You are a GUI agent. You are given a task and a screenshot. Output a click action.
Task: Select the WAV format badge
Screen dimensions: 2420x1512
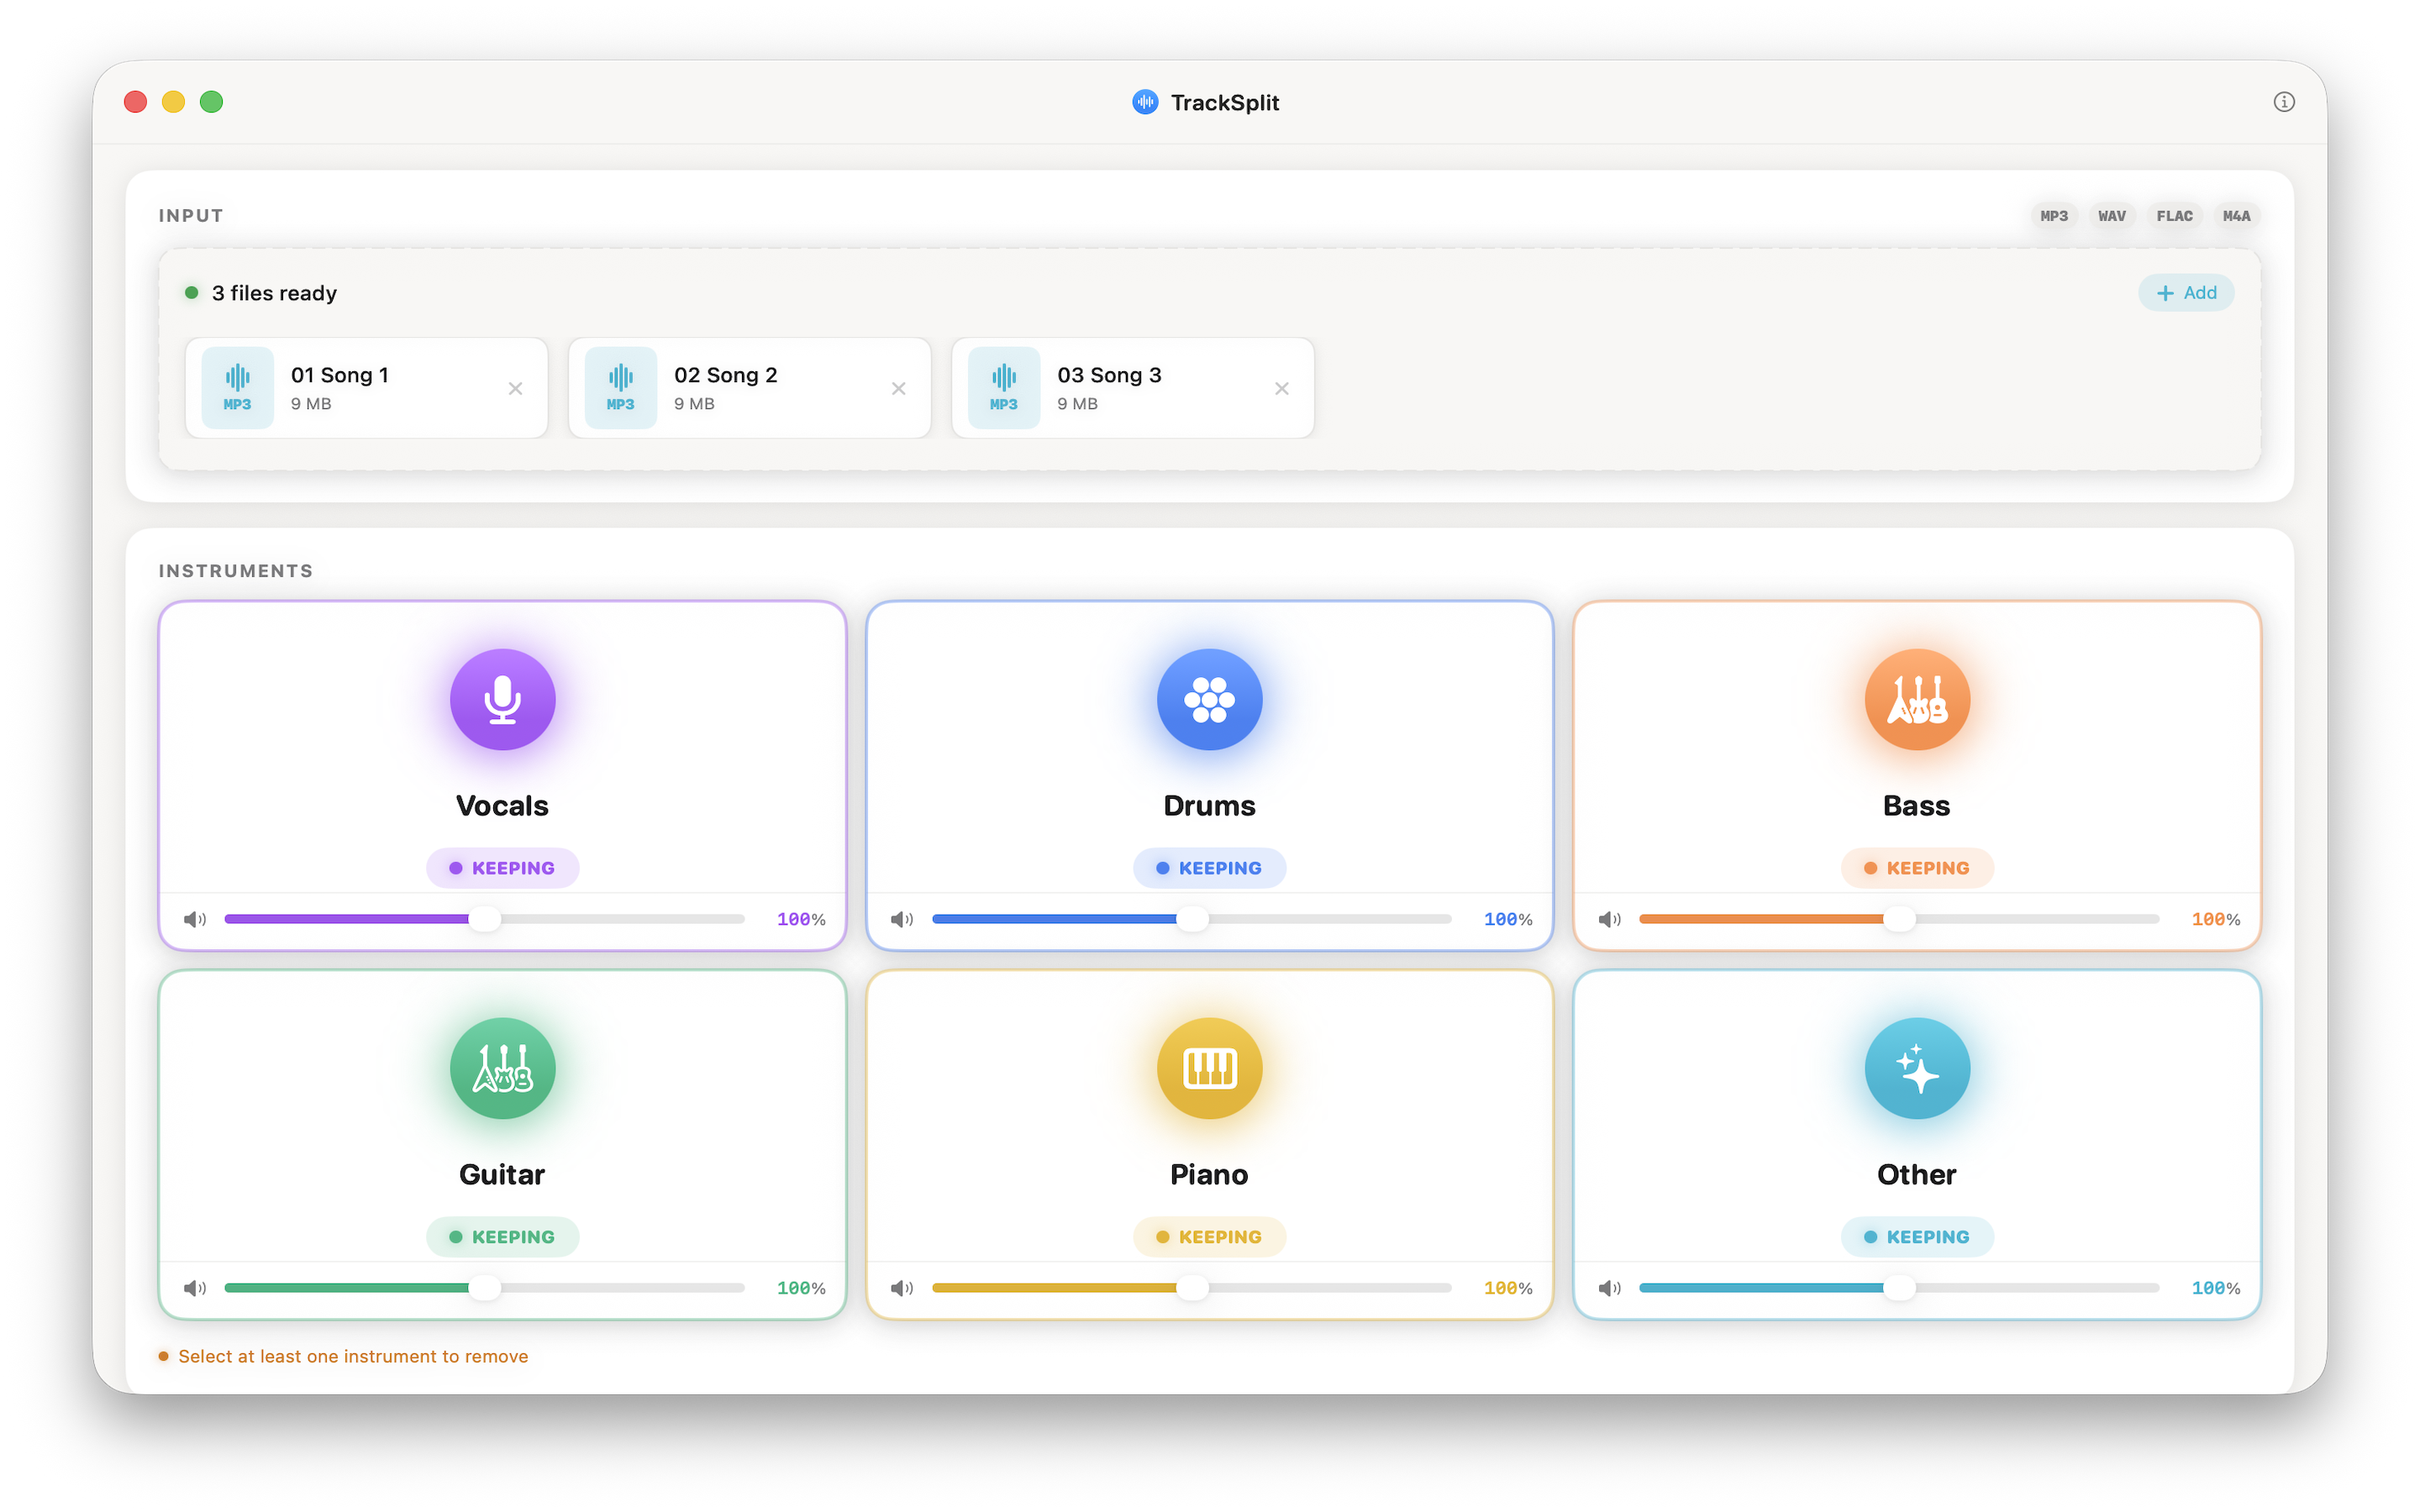(2112, 215)
